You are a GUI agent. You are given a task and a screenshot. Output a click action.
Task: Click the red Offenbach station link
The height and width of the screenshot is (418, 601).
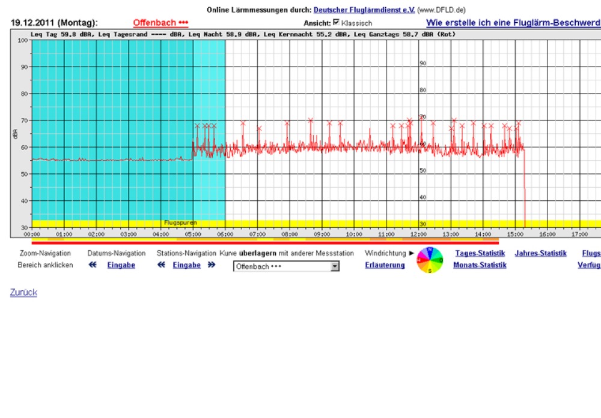(x=160, y=23)
